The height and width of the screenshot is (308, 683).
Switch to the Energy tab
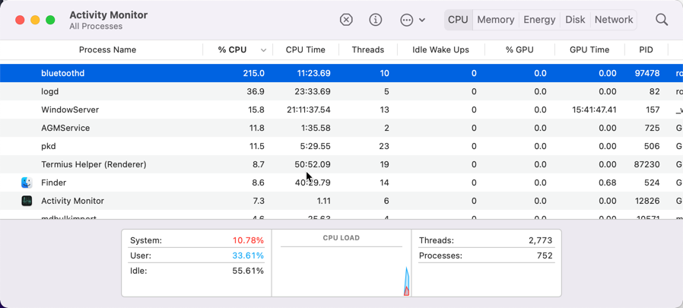pyautogui.click(x=539, y=20)
